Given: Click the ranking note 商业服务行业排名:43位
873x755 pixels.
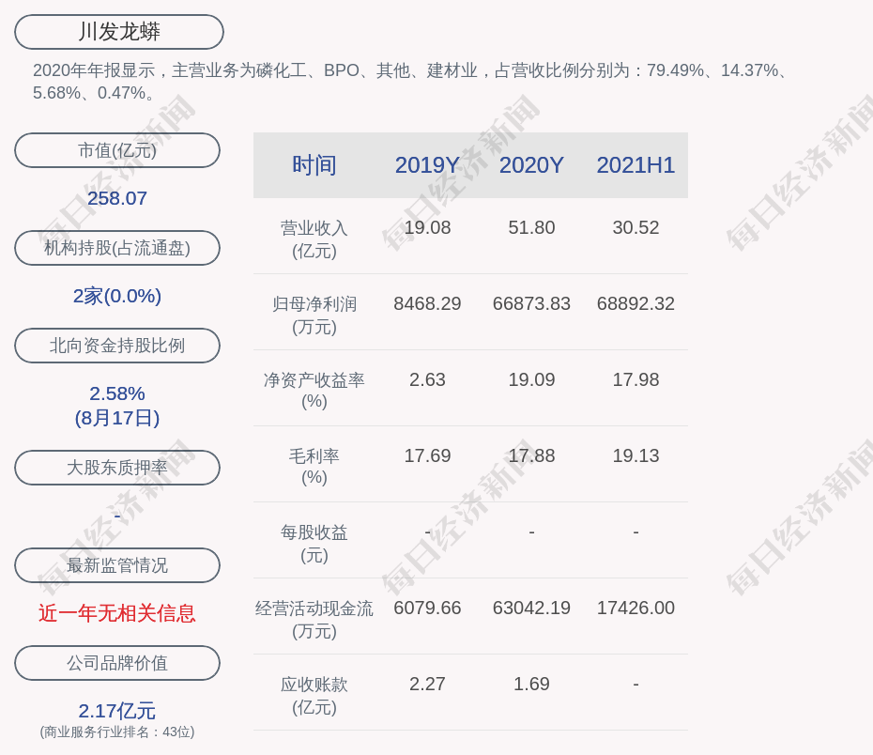Looking at the screenshot, I should pyautogui.click(x=117, y=732).
